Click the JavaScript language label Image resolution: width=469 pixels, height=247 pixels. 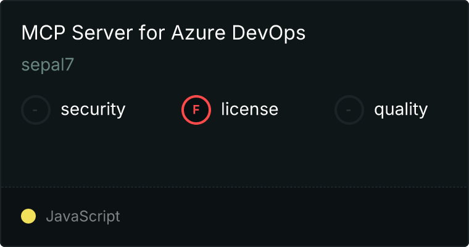pyautogui.click(x=83, y=216)
